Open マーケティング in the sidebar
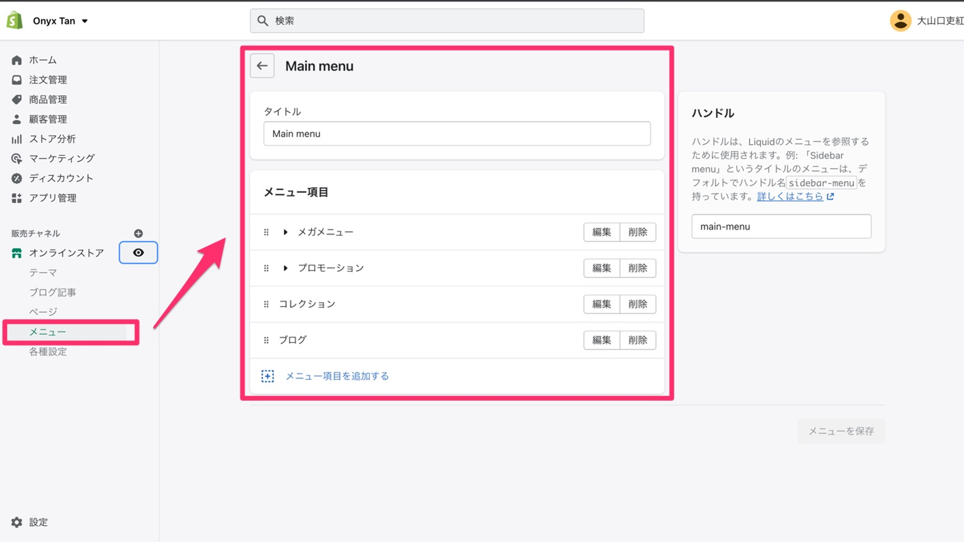The height and width of the screenshot is (542, 964). pos(62,159)
